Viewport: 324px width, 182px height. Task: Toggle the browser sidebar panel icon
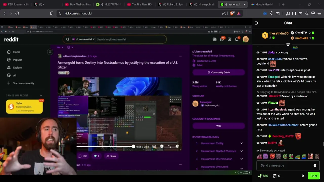click(294, 13)
